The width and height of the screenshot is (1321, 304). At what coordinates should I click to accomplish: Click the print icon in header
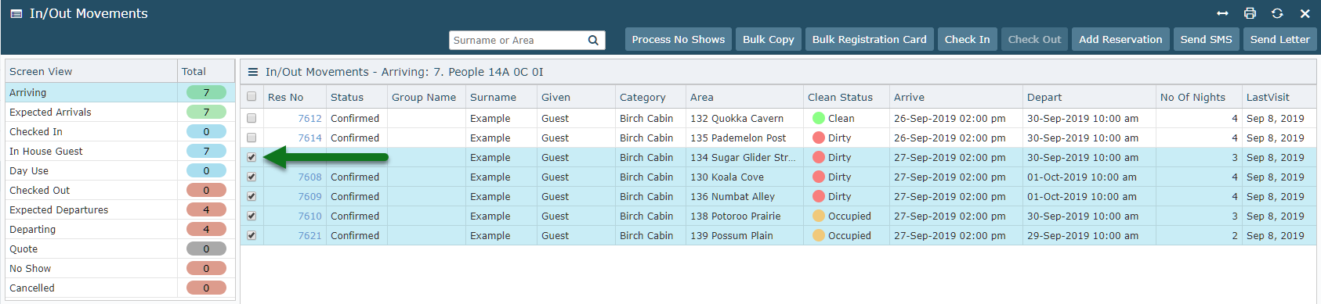1250,13
